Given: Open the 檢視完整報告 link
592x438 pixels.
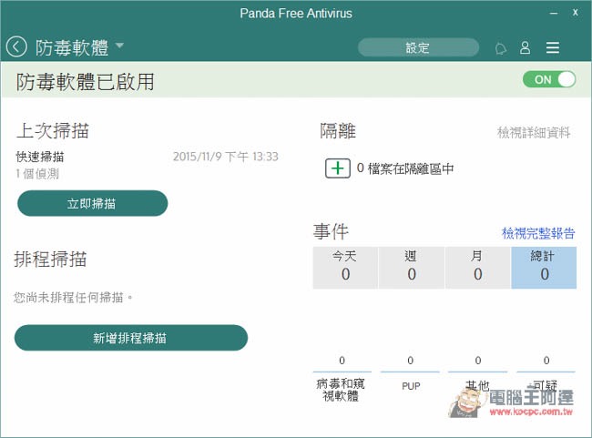Looking at the screenshot, I should 538,233.
